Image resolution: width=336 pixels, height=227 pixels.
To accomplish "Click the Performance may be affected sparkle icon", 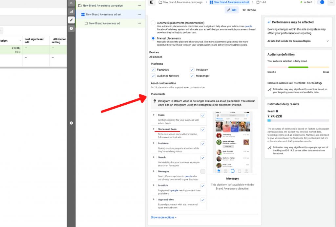I will click(x=269, y=22).
